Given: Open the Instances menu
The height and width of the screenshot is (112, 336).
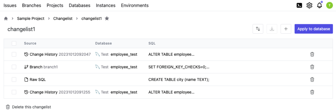Looking at the screenshot, I should coord(106,6).
